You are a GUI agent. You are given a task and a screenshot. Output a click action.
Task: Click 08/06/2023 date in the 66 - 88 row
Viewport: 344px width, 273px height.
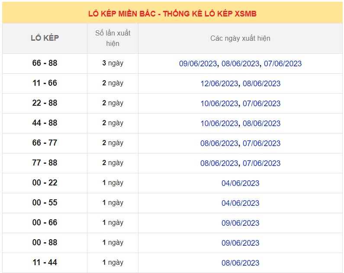(x=240, y=64)
